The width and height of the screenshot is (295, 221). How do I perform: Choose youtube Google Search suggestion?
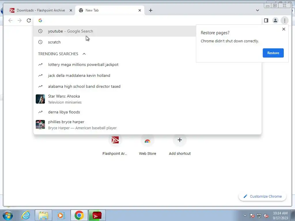pyautogui.click(x=114, y=31)
